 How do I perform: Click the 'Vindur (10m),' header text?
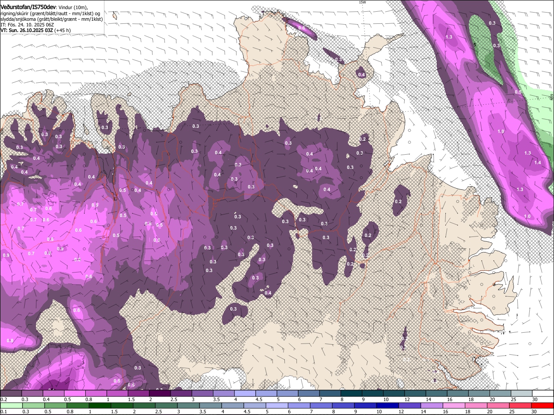73,7
